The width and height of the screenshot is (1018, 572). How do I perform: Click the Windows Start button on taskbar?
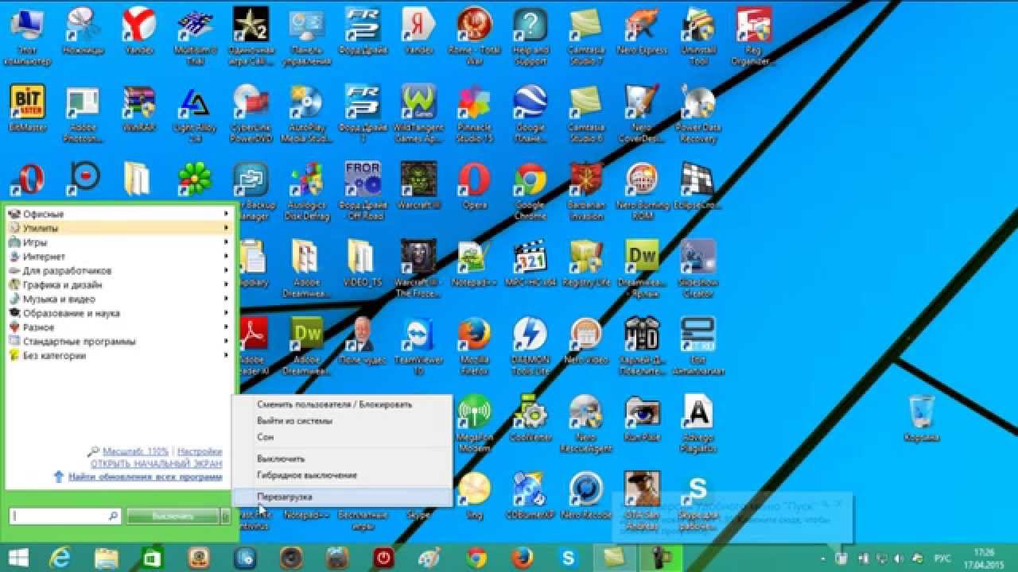(x=17, y=557)
